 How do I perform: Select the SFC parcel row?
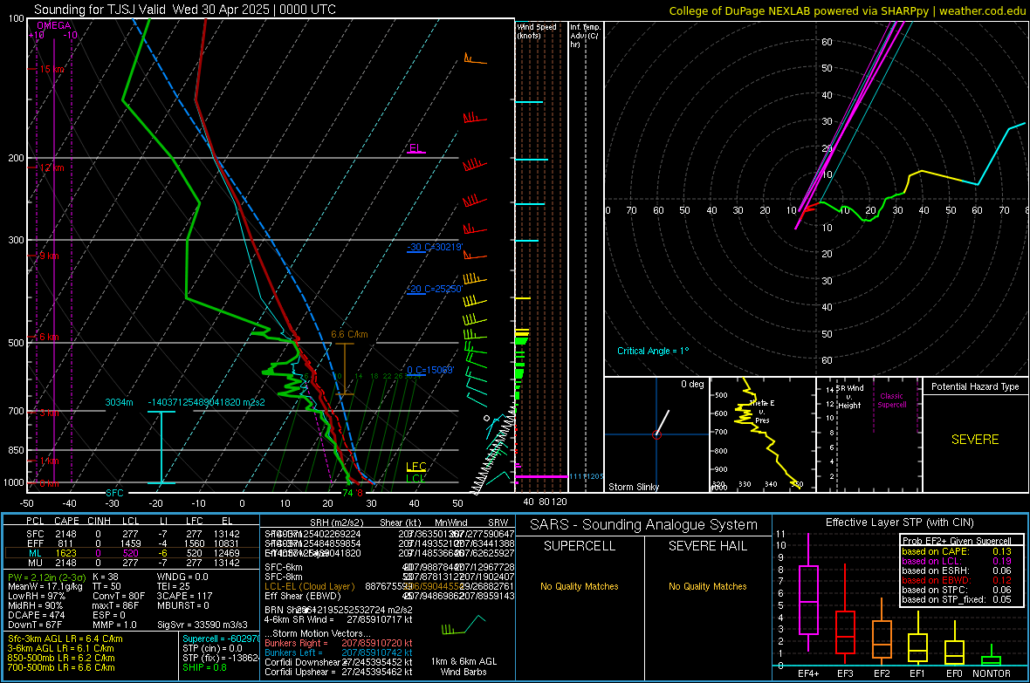pyautogui.click(x=132, y=535)
